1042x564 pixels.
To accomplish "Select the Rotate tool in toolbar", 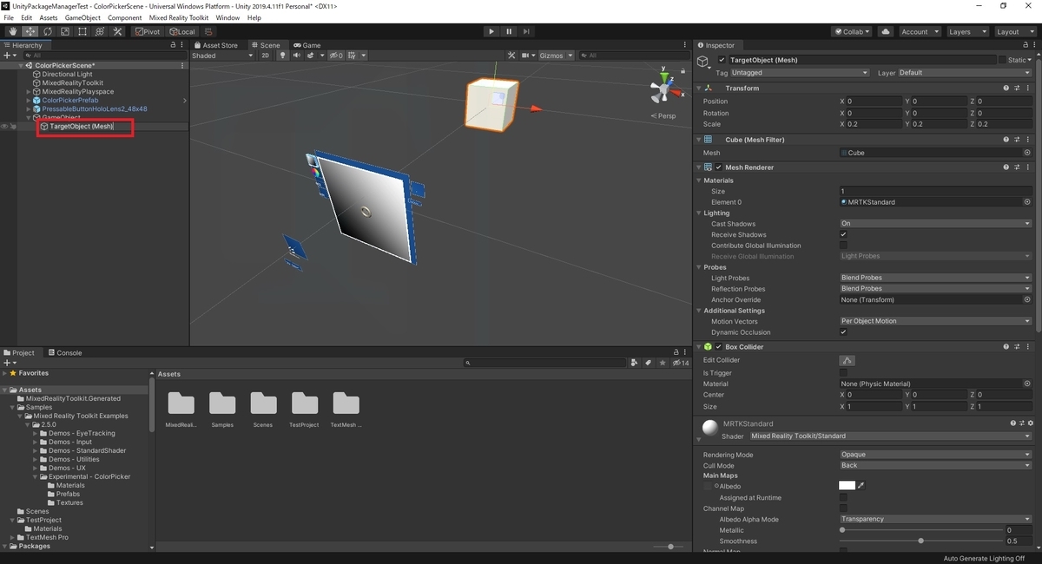I will 47,32.
